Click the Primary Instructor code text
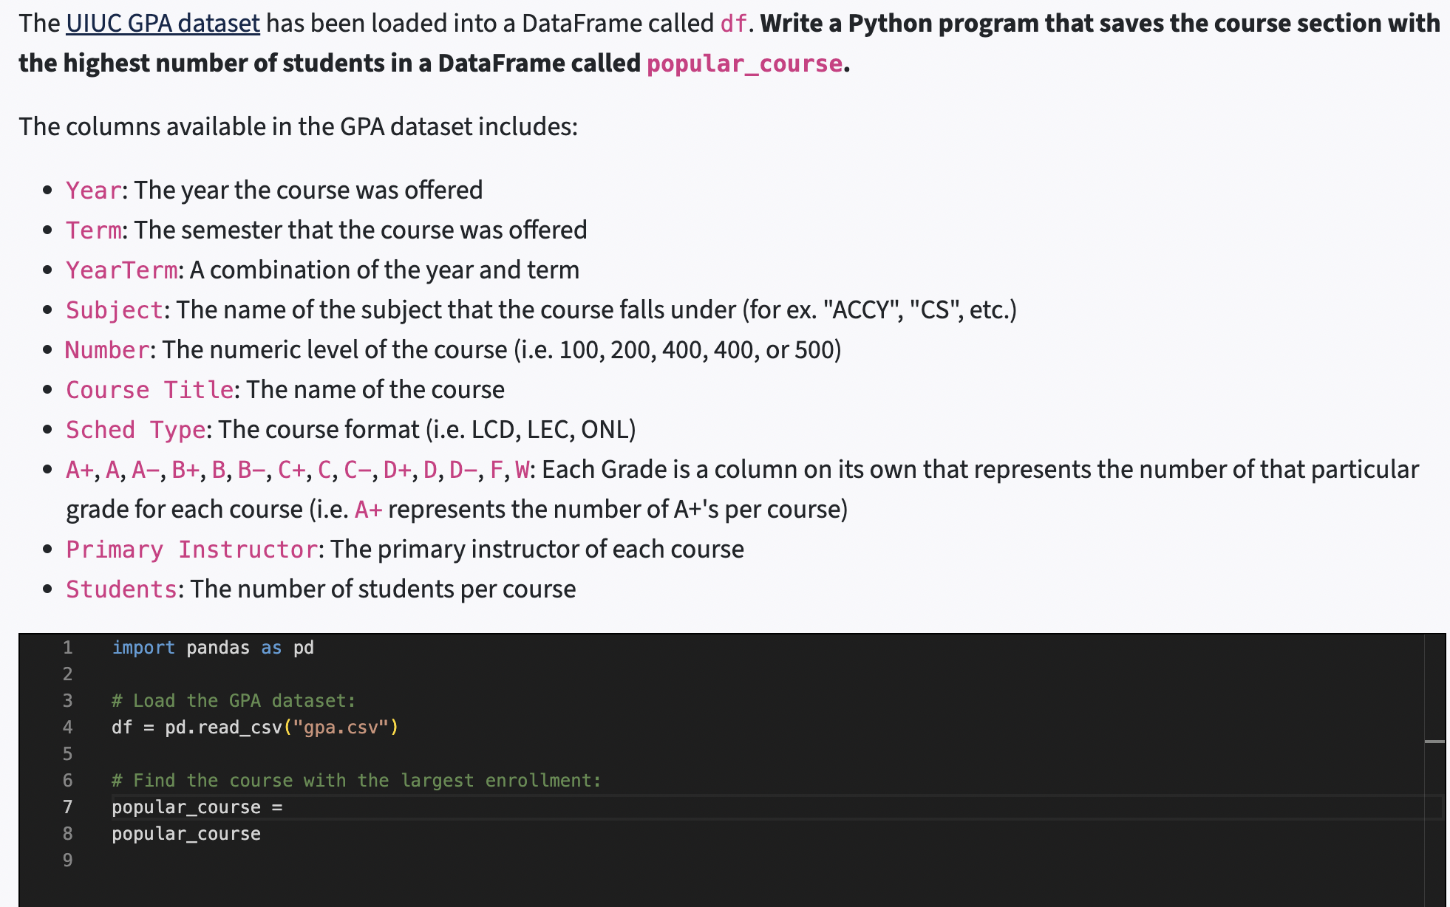 [x=191, y=549]
